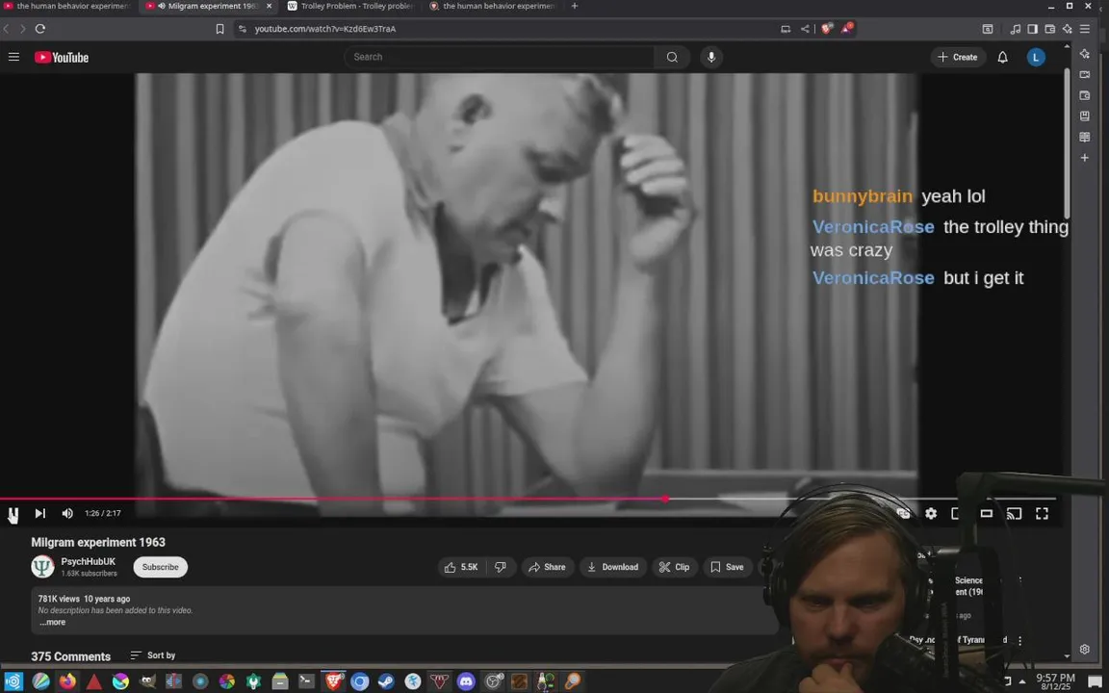Focus the YouTube search box

[x=499, y=57]
